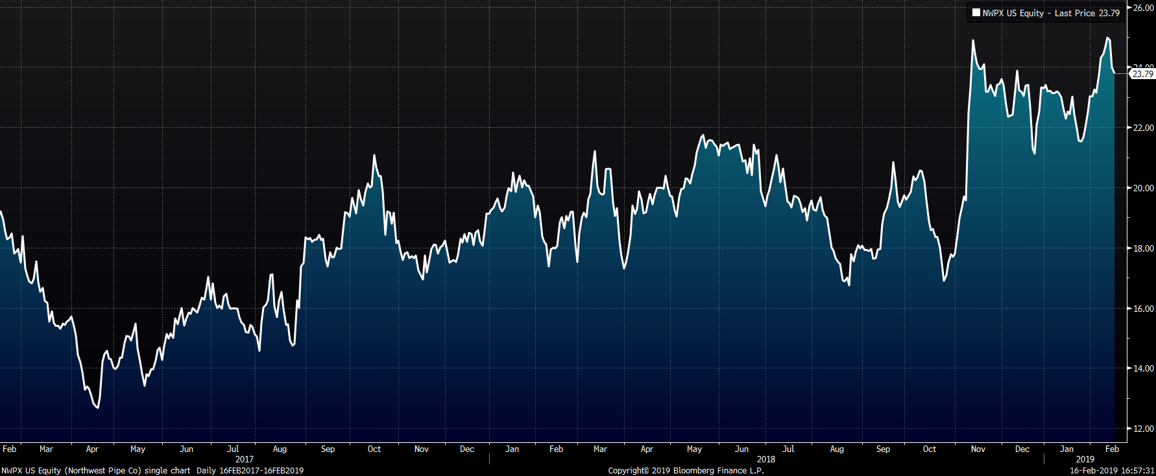
Task: Click the 18.00 price axis label
Action: tap(1143, 248)
